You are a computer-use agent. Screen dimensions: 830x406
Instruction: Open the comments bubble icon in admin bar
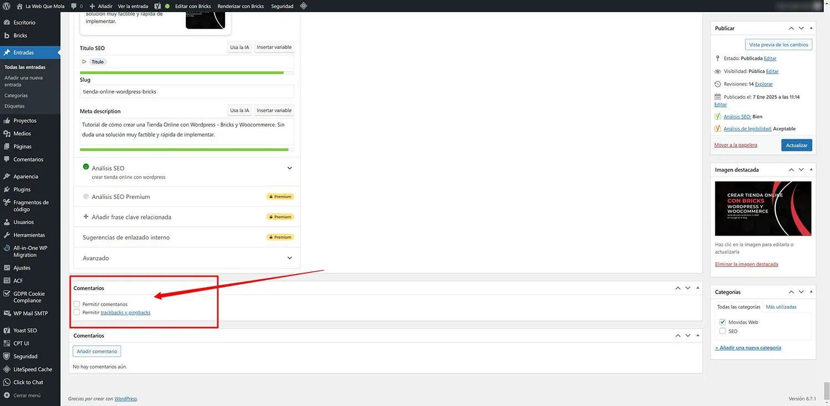coord(74,6)
